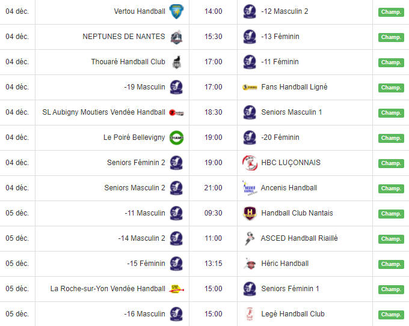Click the HBC LUÇONNAIS logo
Screen dimensions: 409x326
250,163
